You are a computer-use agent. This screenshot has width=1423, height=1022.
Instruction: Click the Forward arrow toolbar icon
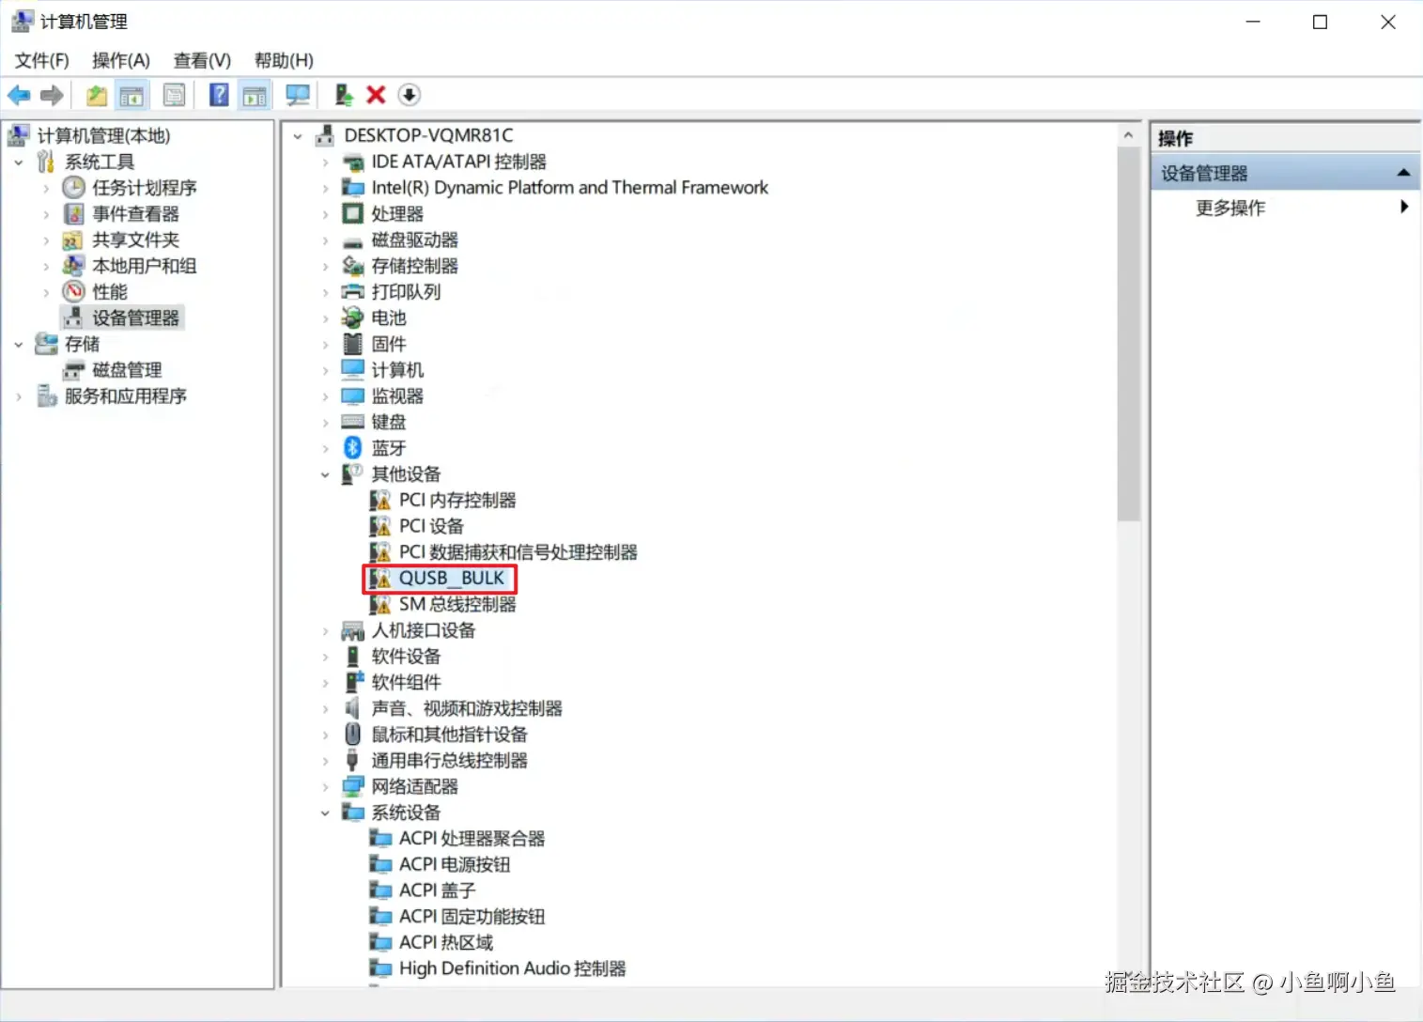tap(53, 95)
